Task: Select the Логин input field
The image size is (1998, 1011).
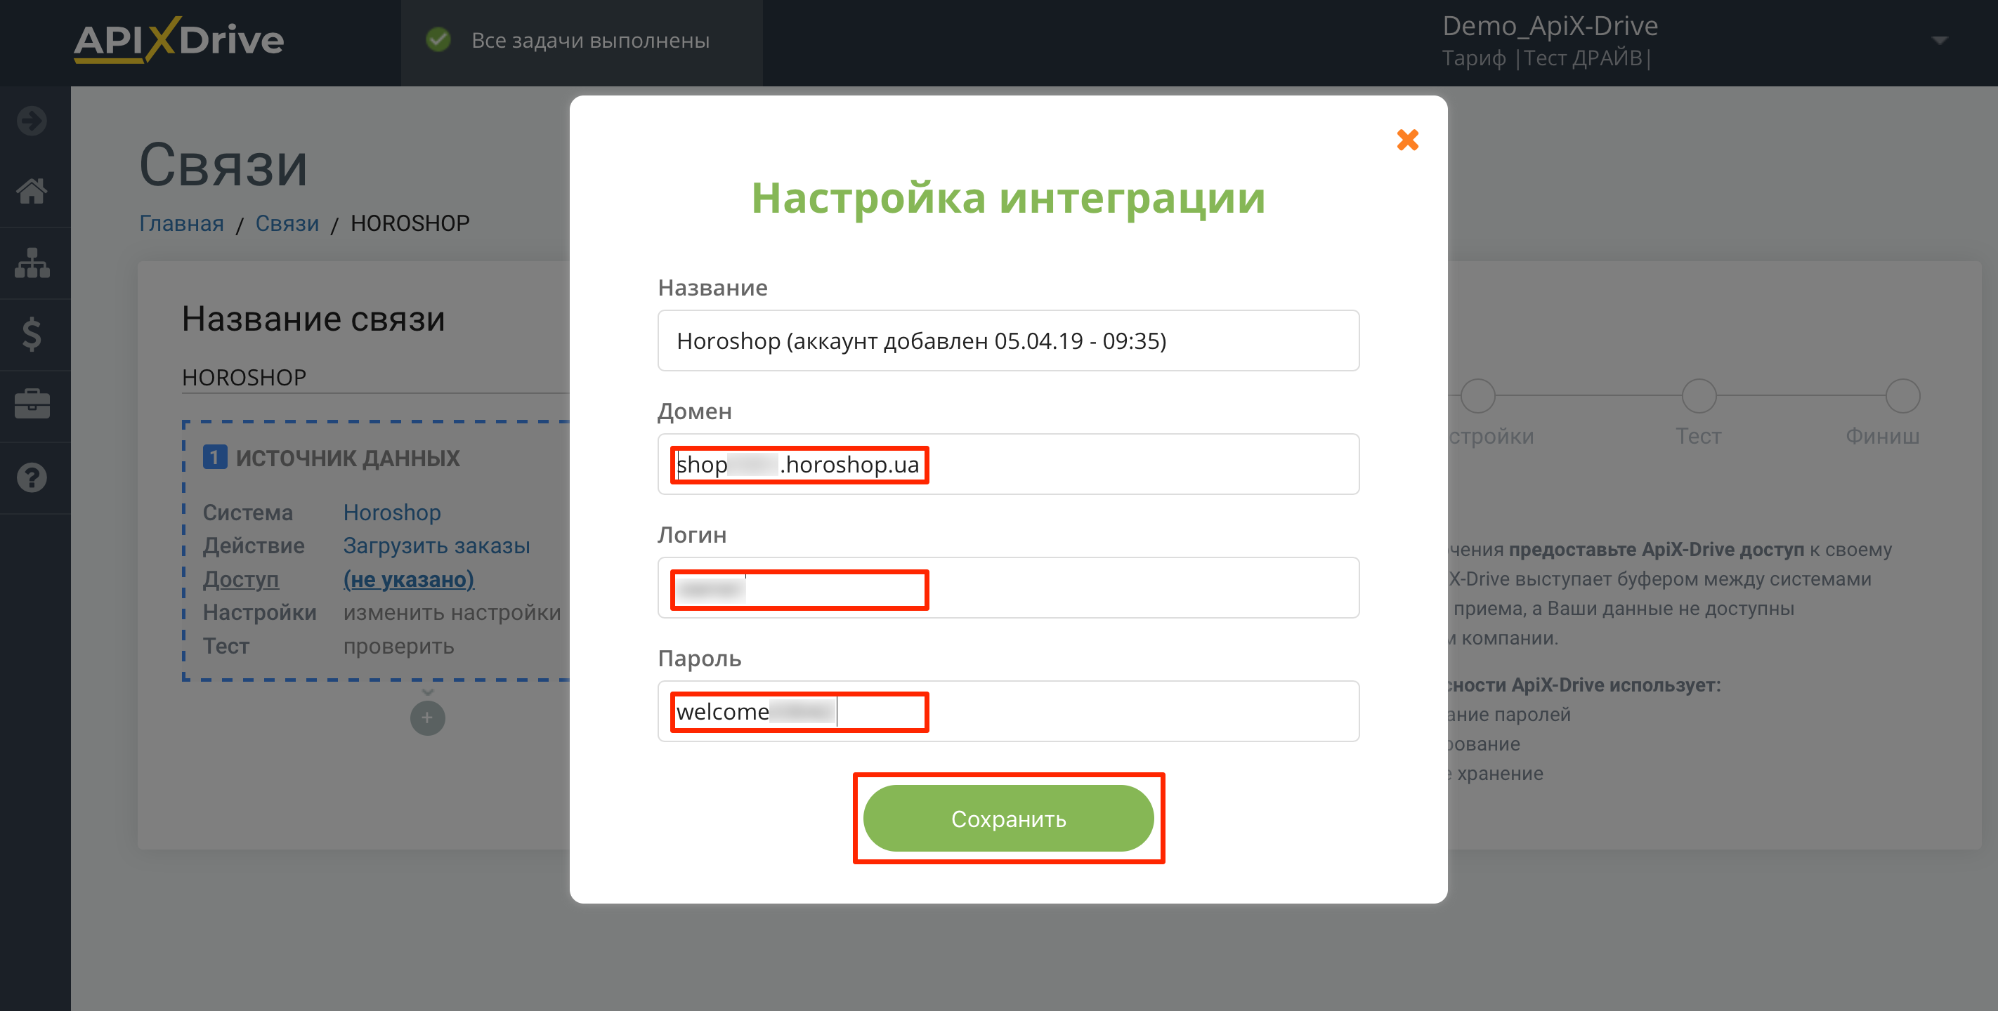Action: [1008, 588]
